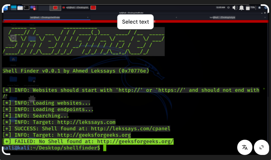Open the terminal emulator from the panel
This screenshot has width=271, height=160.
coord(26,8)
